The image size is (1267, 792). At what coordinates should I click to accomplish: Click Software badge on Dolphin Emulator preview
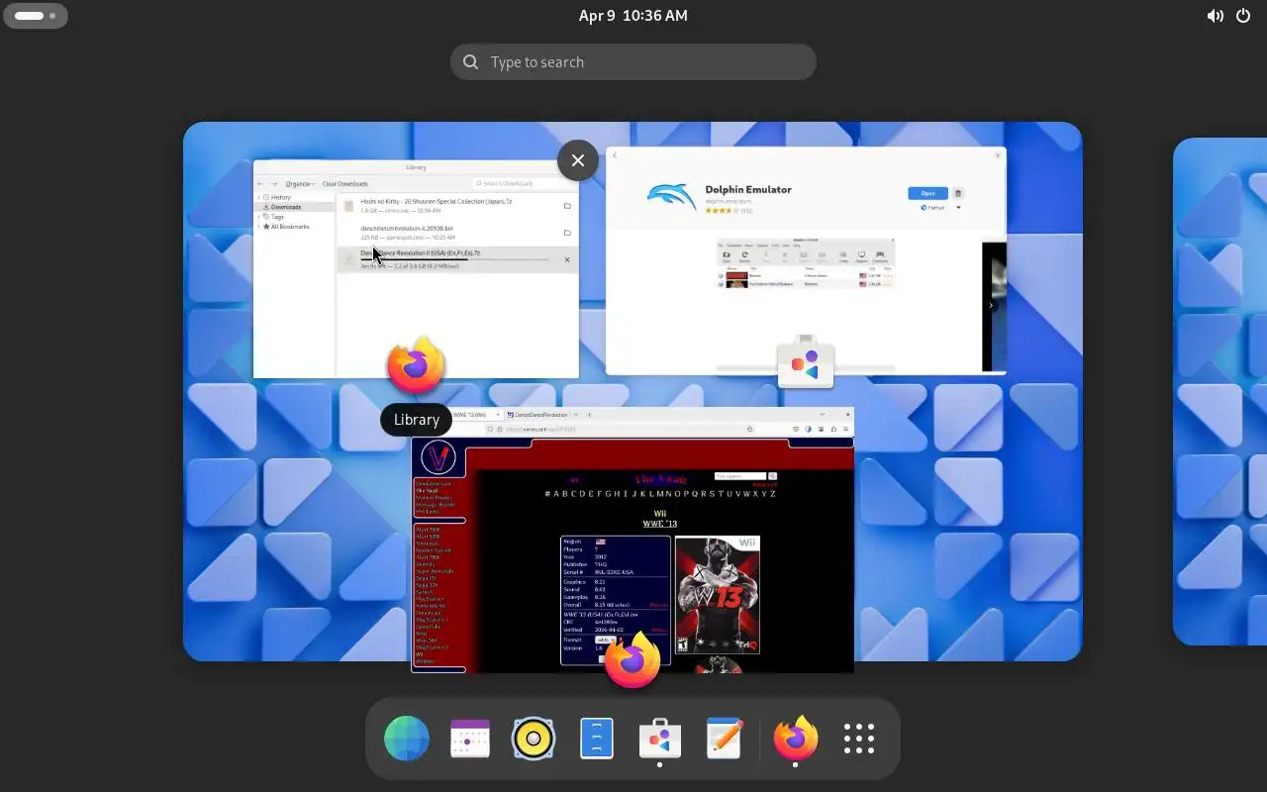806,362
